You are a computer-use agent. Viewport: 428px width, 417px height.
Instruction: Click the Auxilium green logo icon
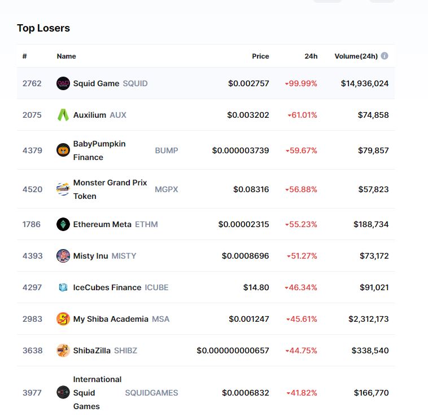coord(63,115)
